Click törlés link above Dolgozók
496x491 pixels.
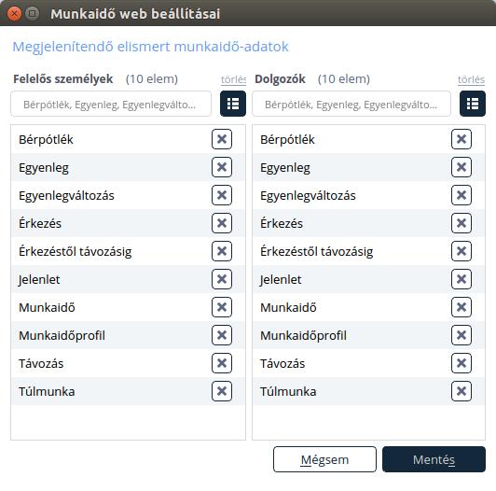tap(471, 79)
